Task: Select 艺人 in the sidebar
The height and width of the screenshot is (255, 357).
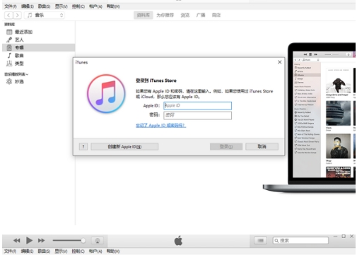Action: point(39,40)
